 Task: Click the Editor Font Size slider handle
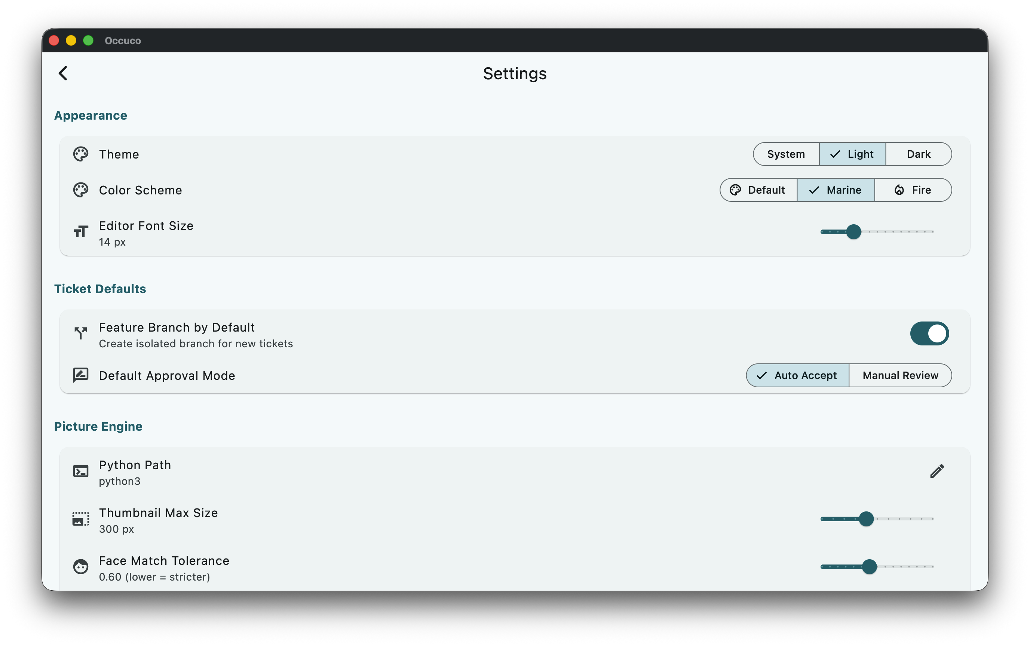point(853,232)
